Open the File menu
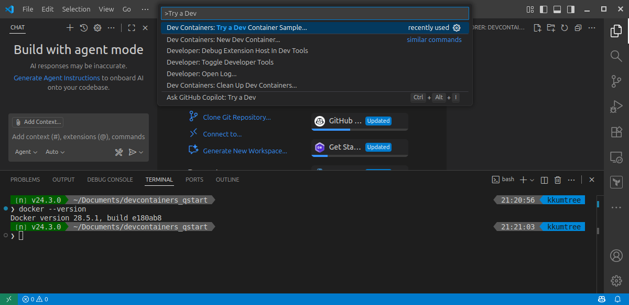This screenshot has width=629, height=305. [x=28, y=9]
